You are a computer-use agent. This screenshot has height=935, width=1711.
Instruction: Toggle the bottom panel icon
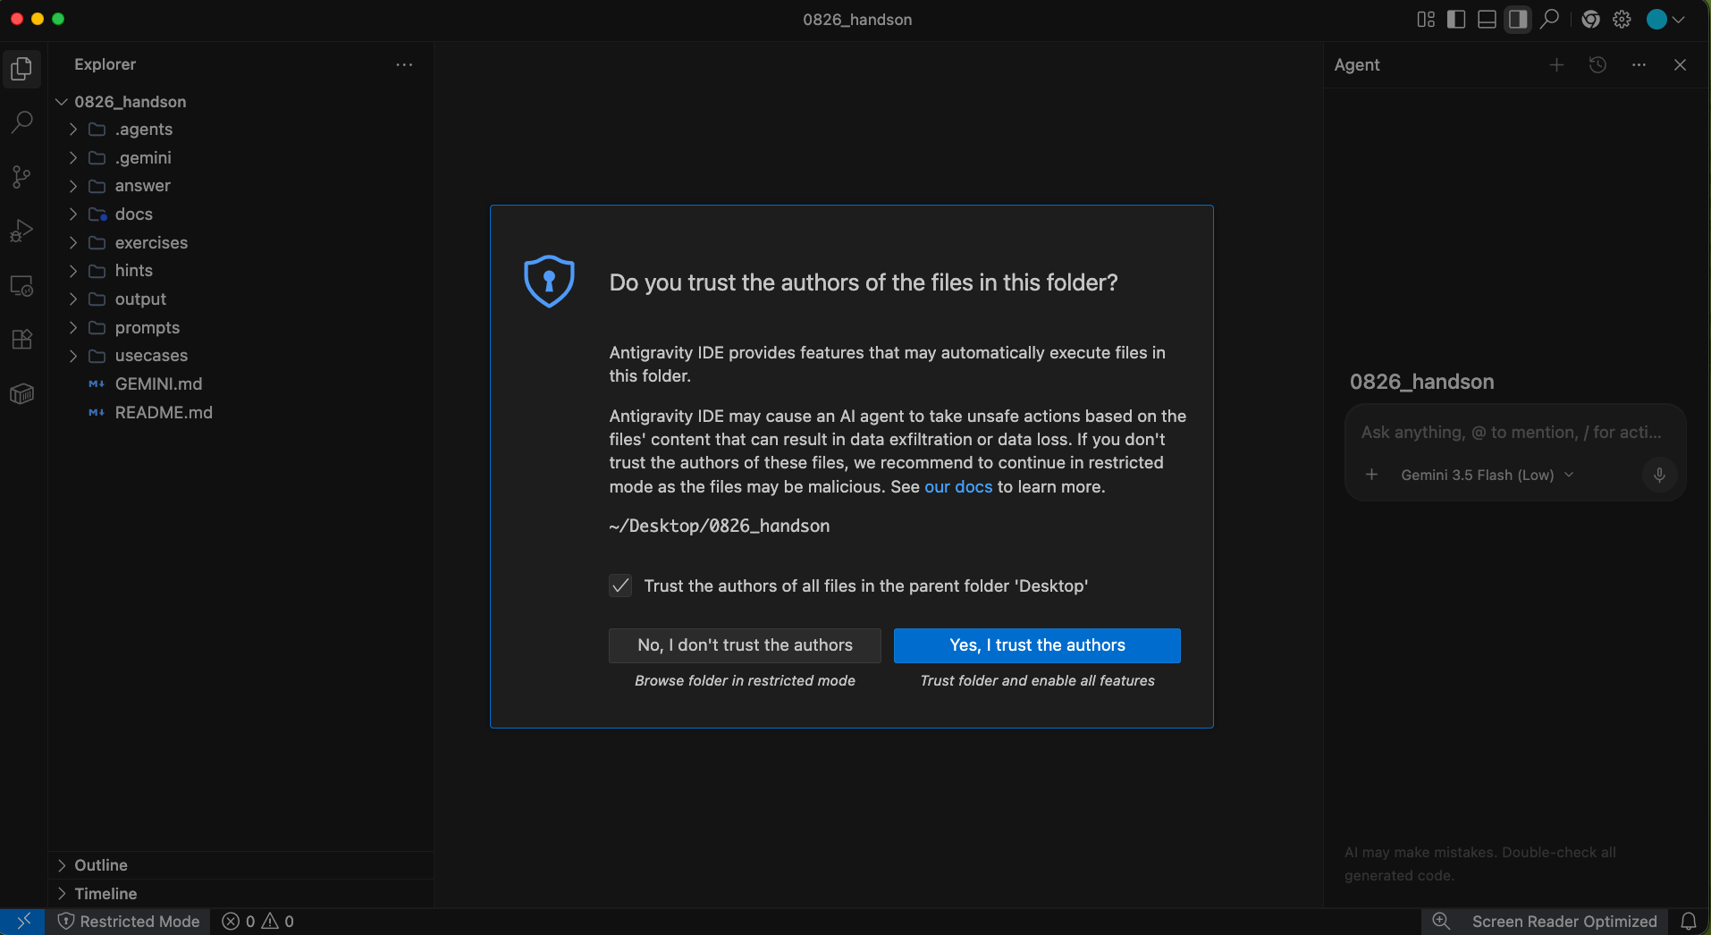coord(1487,19)
